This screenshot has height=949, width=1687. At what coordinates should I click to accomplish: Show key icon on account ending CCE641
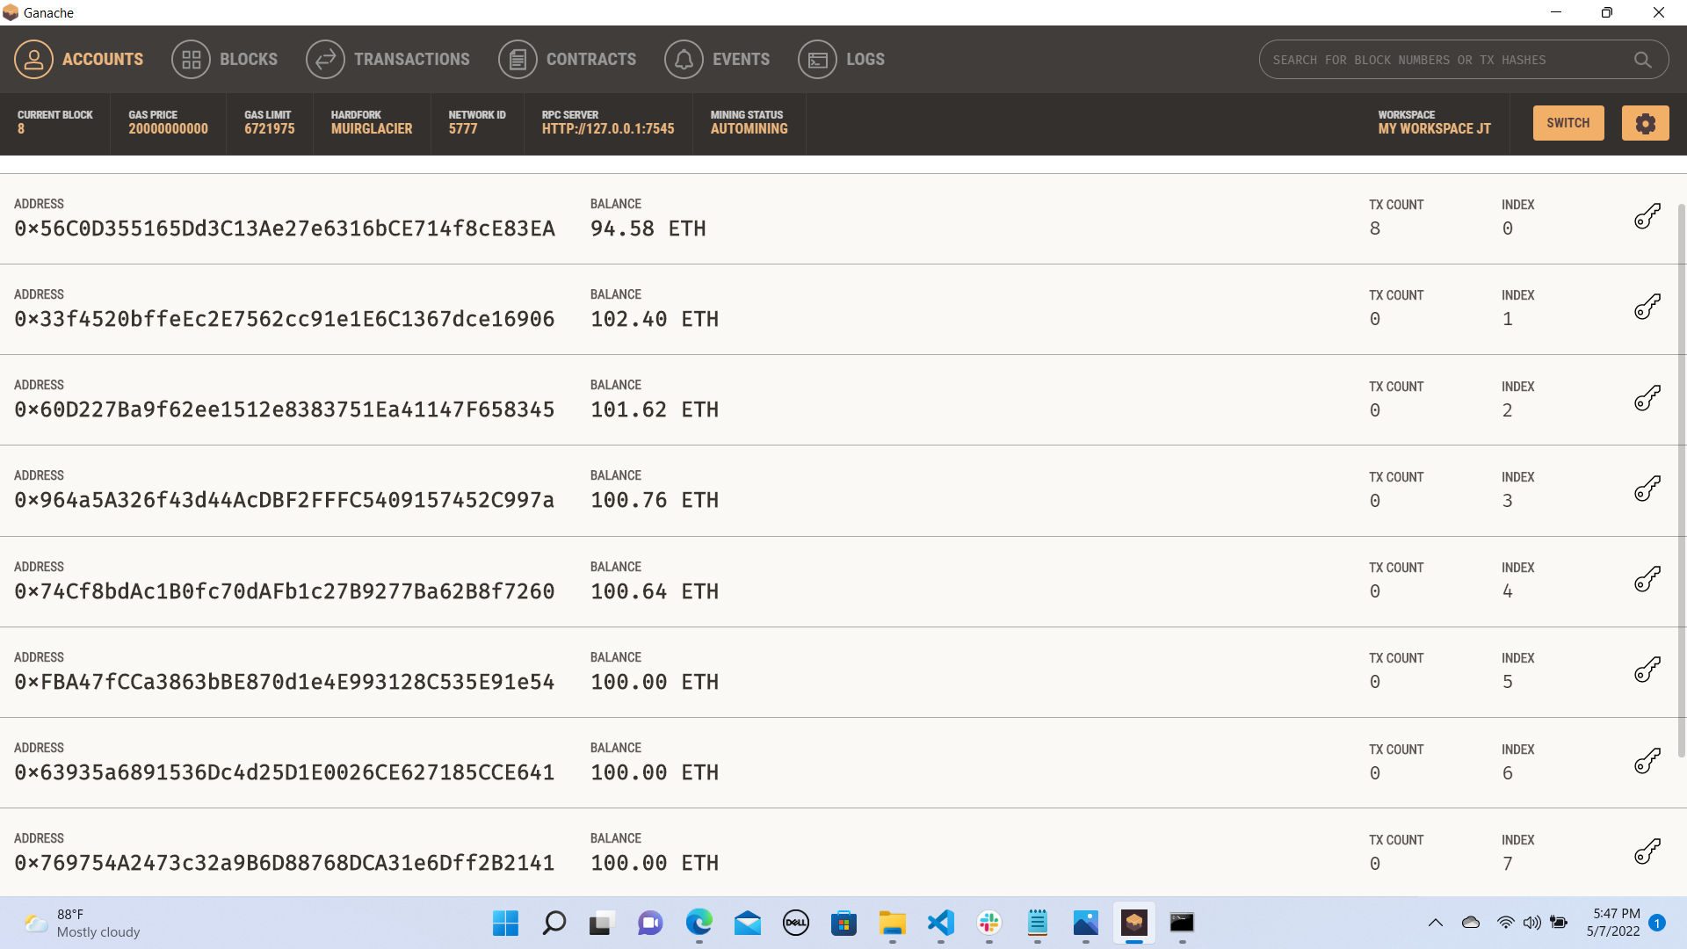[1647, 761]
